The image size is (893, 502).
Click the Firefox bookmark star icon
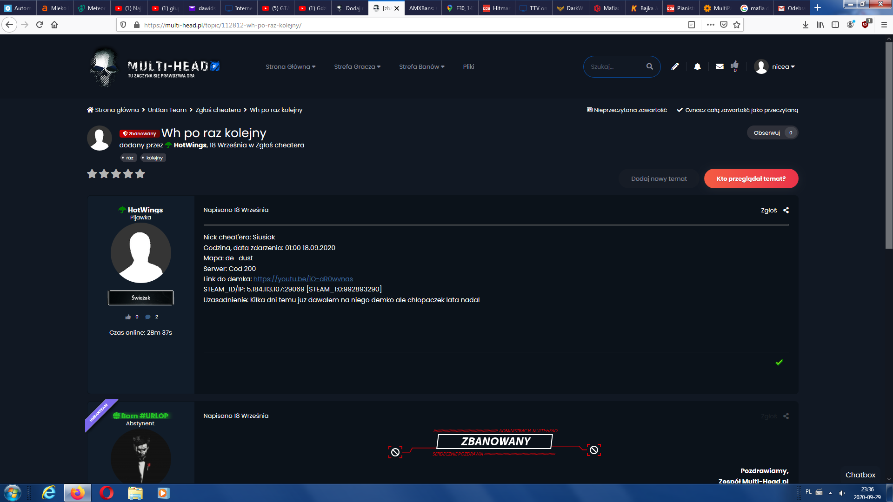tap(737, 25)
